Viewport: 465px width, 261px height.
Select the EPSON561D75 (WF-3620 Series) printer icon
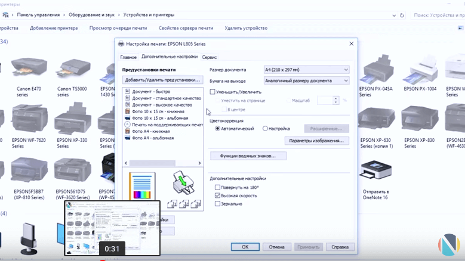point(73,170)
